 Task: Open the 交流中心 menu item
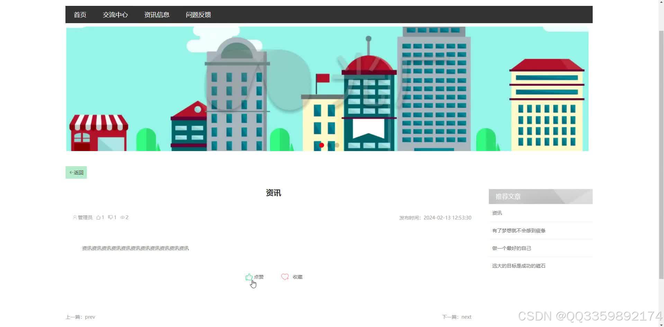click(x=115, y=15)
